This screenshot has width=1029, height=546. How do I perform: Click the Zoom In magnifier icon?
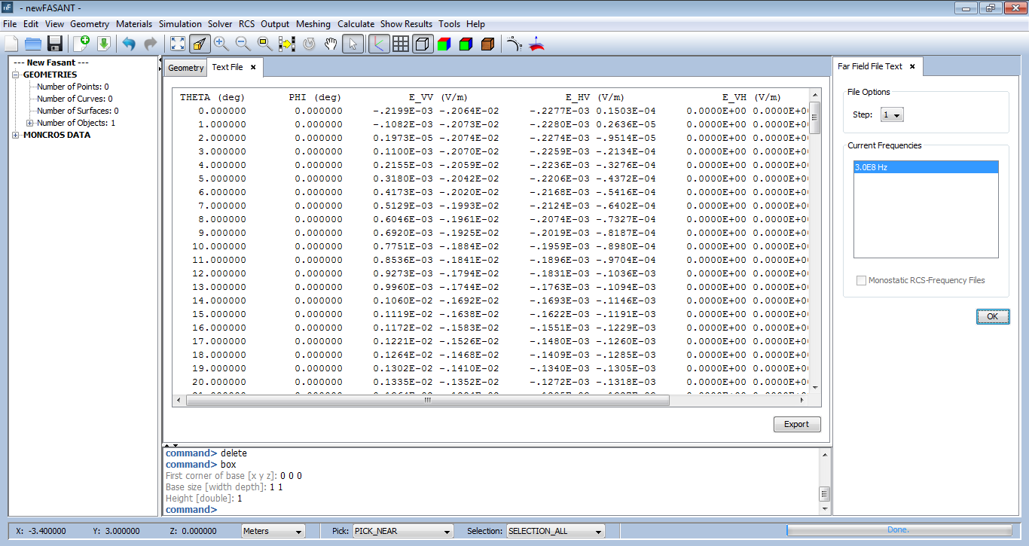point(221,44)
